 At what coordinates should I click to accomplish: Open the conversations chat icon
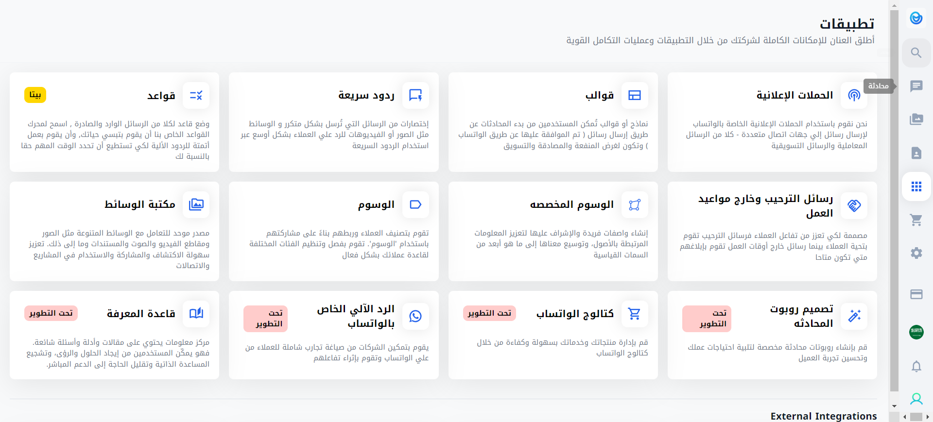coord(916,86)
